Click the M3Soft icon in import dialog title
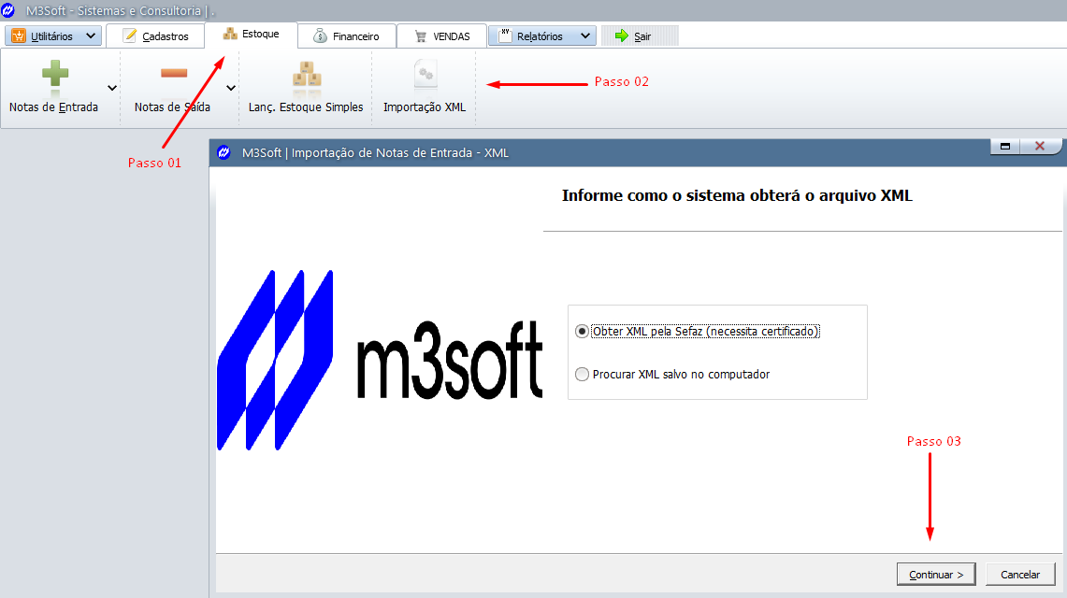This screenshot has height=598, width=1067. pyautogui.click(x=223, y=152)
